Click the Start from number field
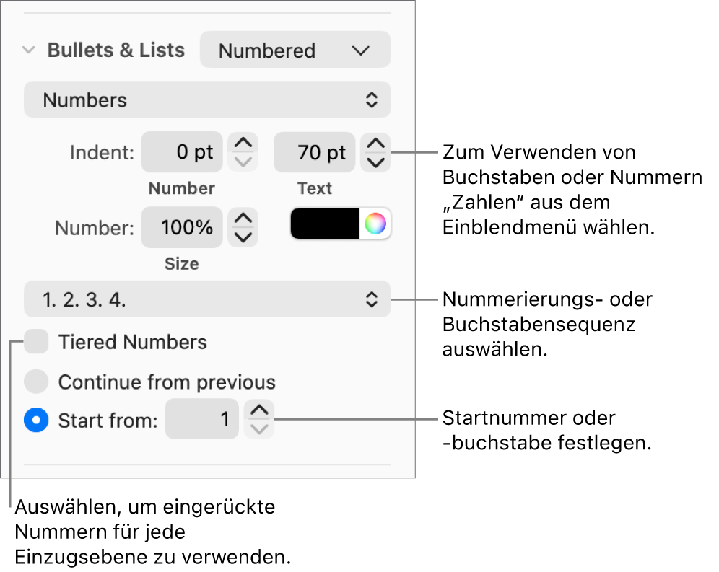719x572 pixels. 201,419
